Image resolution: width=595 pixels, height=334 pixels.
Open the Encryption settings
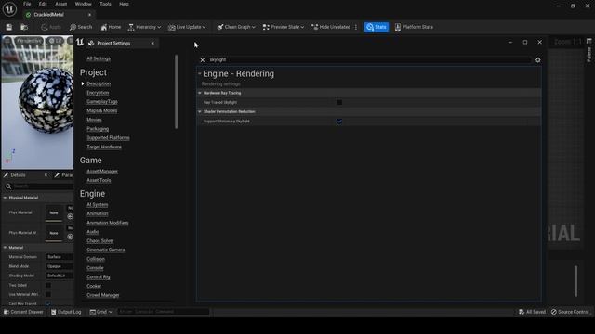pos(98,93)
